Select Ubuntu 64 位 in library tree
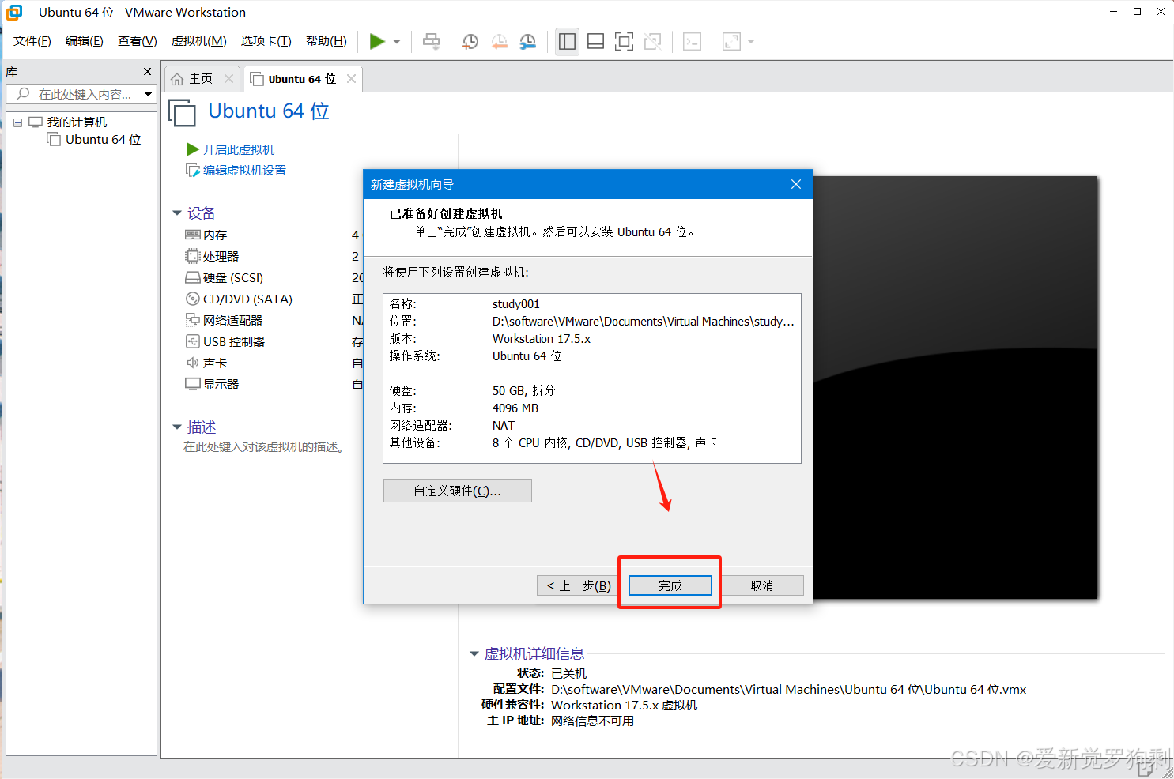Image resolution: width=1174 pixels, height=779 pixels. [103, 139]
